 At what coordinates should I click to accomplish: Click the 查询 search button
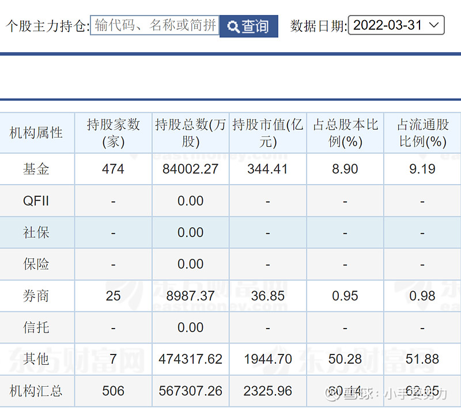pyautogui.click(x=249, y=26)
